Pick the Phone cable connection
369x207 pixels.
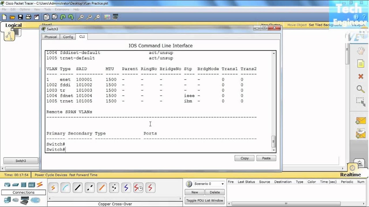pyautogui.click(x=114, y=188)
